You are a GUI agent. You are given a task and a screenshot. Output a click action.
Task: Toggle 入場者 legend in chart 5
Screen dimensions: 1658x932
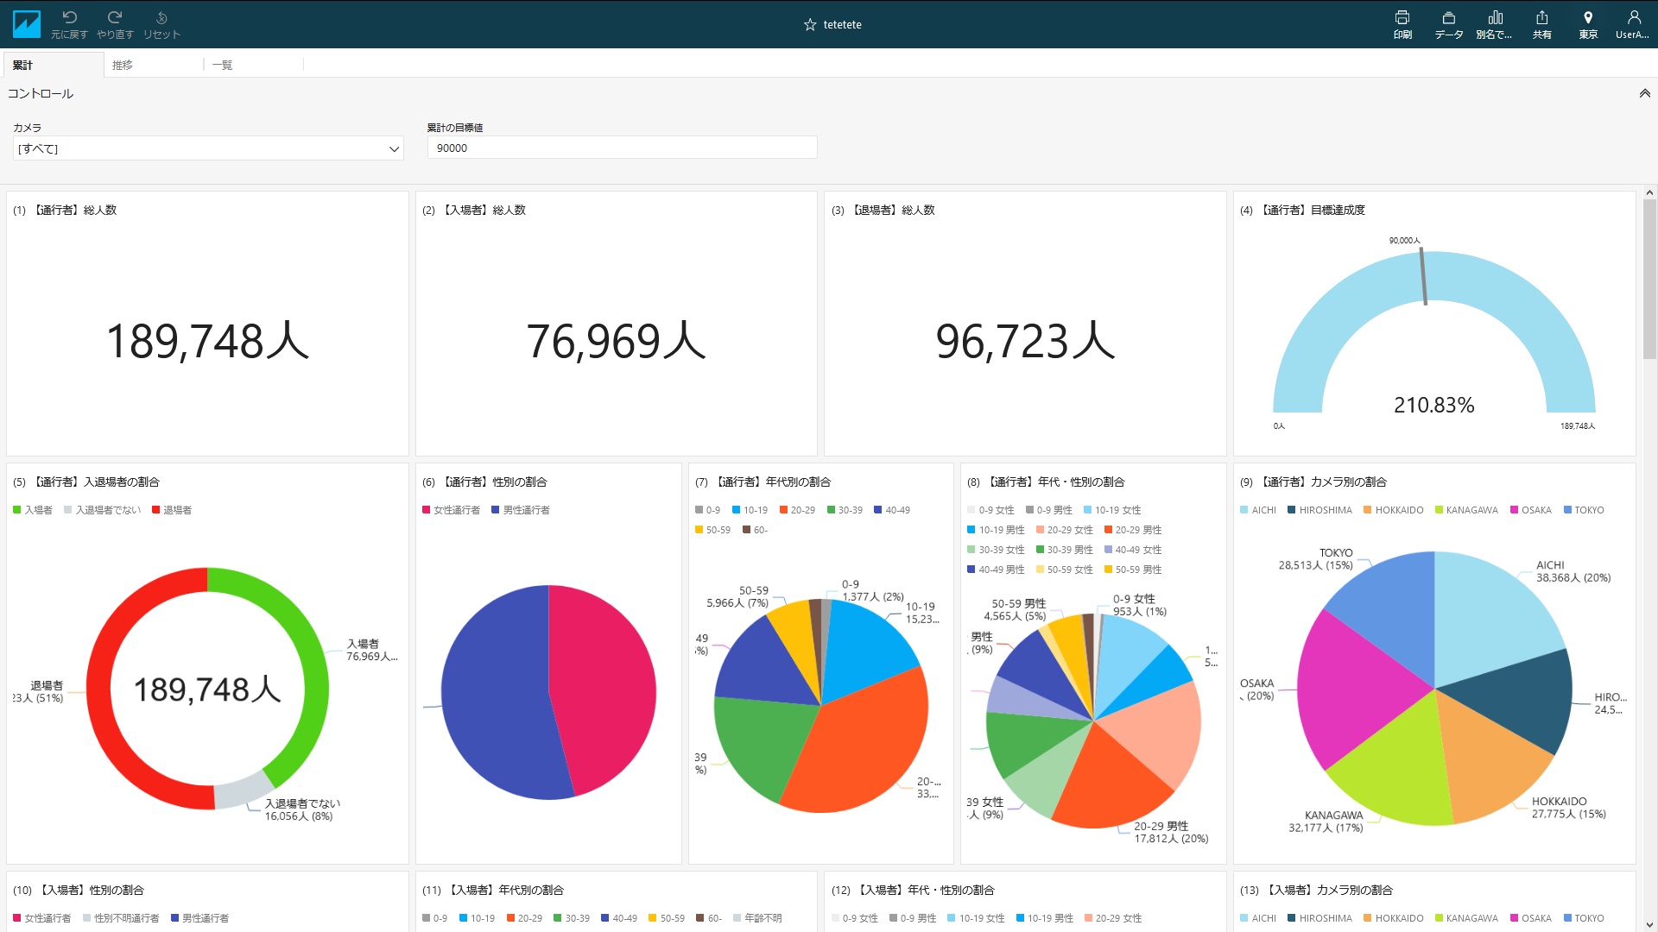(x=33, y=510)
